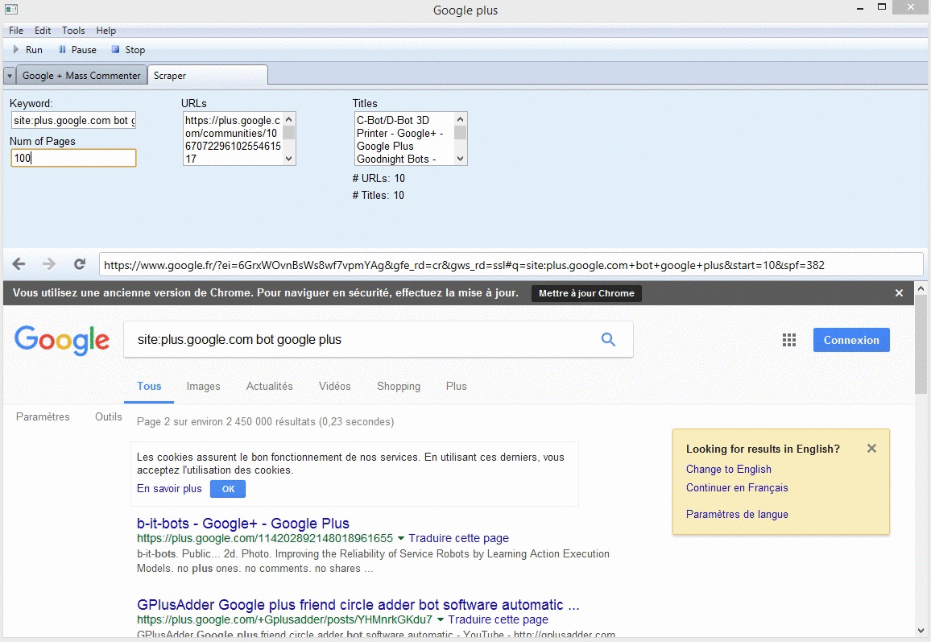Pause the bot with the Pause button
Image resolution: width=931 pixels, height=642 pixels.
click(x=77, y=50)
